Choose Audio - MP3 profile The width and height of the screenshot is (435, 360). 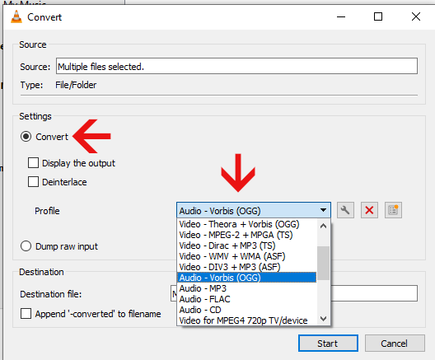coord(246,288)
